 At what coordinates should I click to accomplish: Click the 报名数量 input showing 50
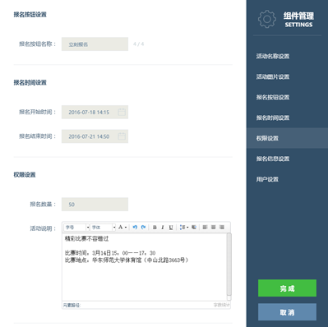(95, 205)
